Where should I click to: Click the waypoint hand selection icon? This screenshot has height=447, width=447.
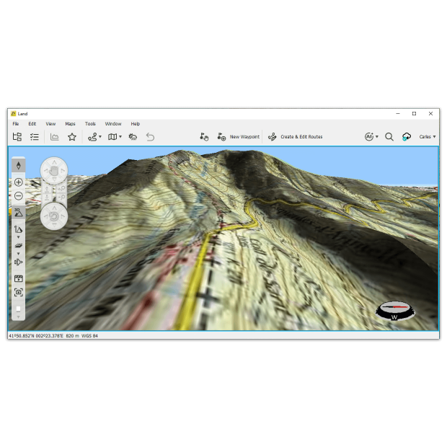pos(204,137)
